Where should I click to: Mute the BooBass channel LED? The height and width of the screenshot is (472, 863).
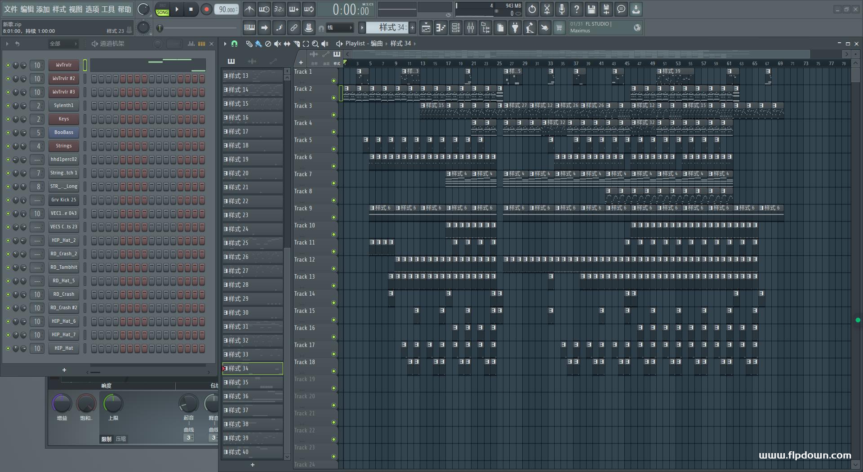point(8,133)
